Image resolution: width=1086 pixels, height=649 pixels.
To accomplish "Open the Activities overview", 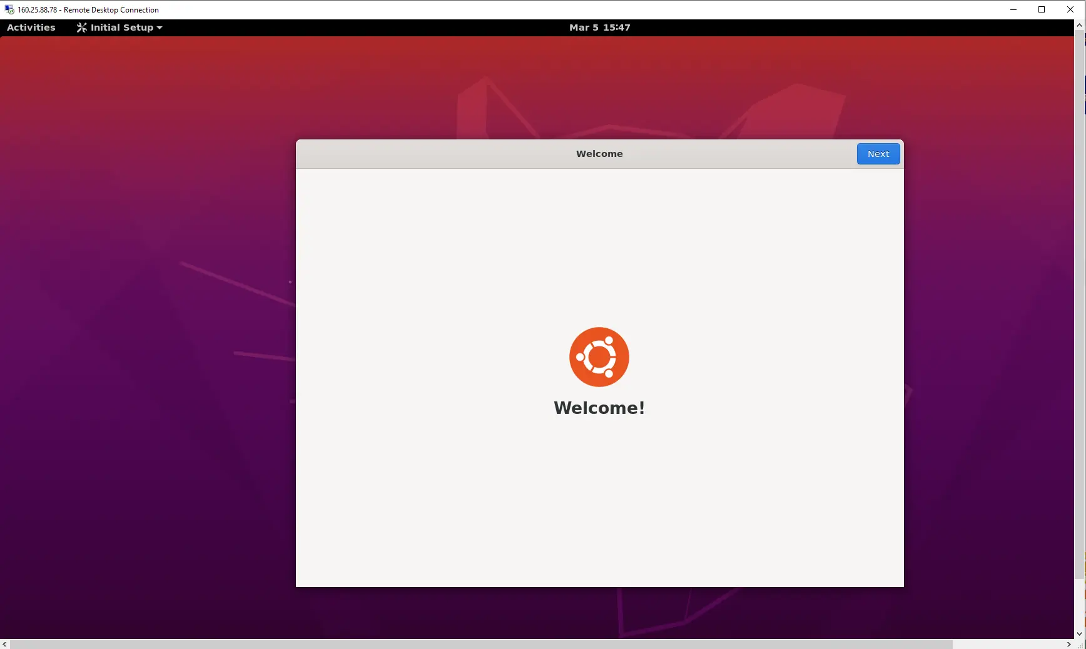I will [31, 28].
